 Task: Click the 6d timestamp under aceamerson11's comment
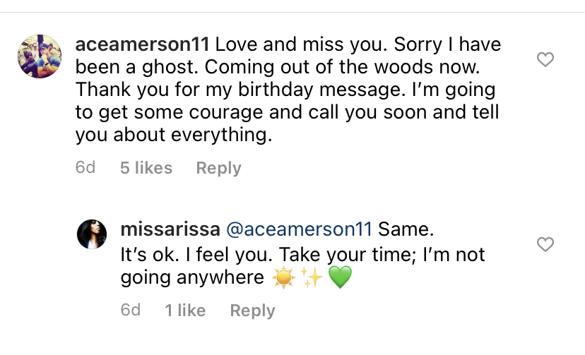85,168
